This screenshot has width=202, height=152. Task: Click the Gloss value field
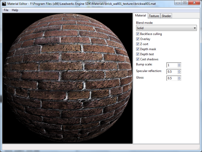coord(172,78)
